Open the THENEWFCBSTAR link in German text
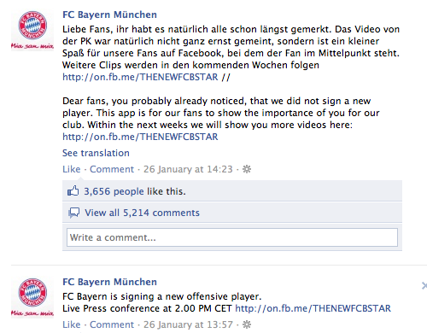This screenshot has height=333, width=427. (x=140, y=77)
